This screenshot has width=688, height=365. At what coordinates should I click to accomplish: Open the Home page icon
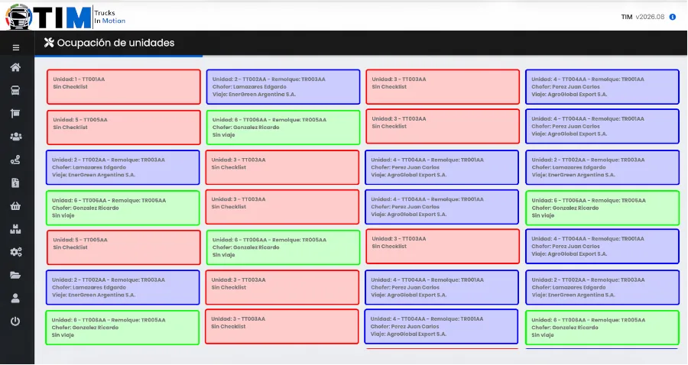tap(15, 67)
